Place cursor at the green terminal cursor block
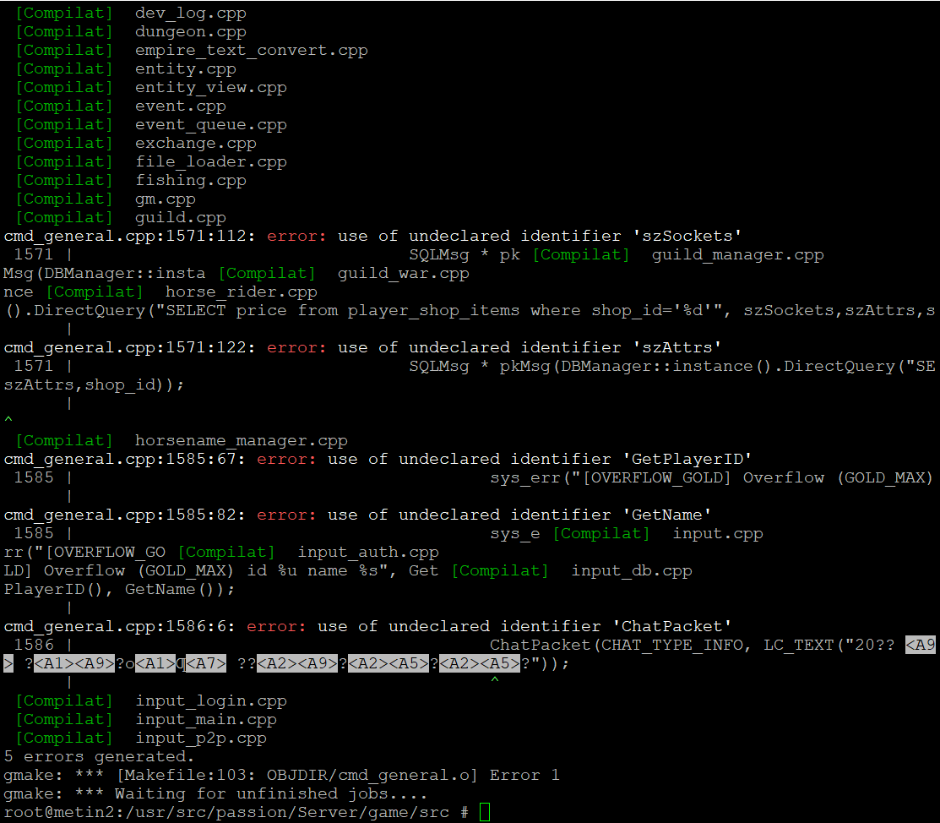Image resolution: width=940 pixels, height=823 pixels. point(485,812)
